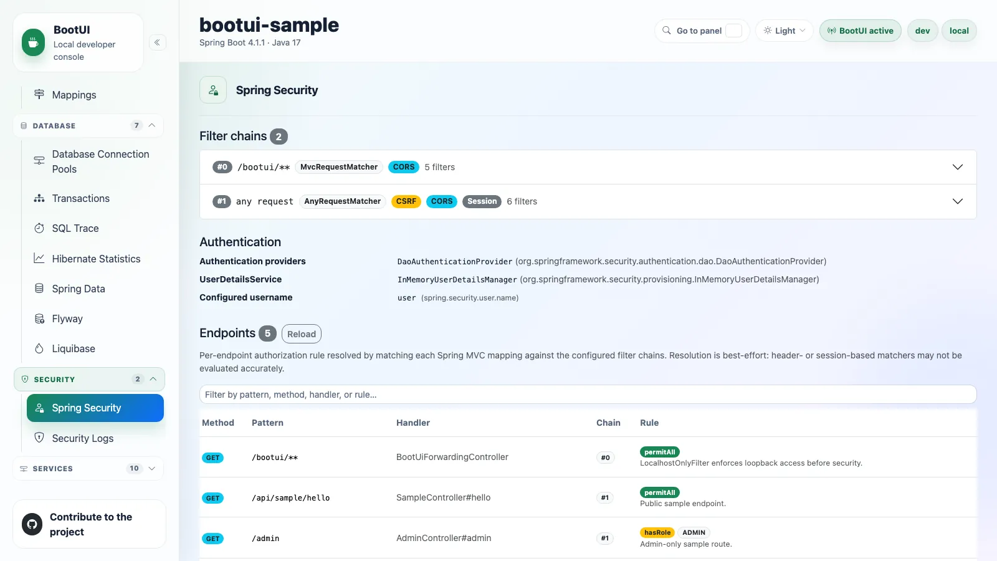997x561 pixels.
Task: Click the Security Logs shield icon
Action: pyautogui.click(x=39, y=438)
